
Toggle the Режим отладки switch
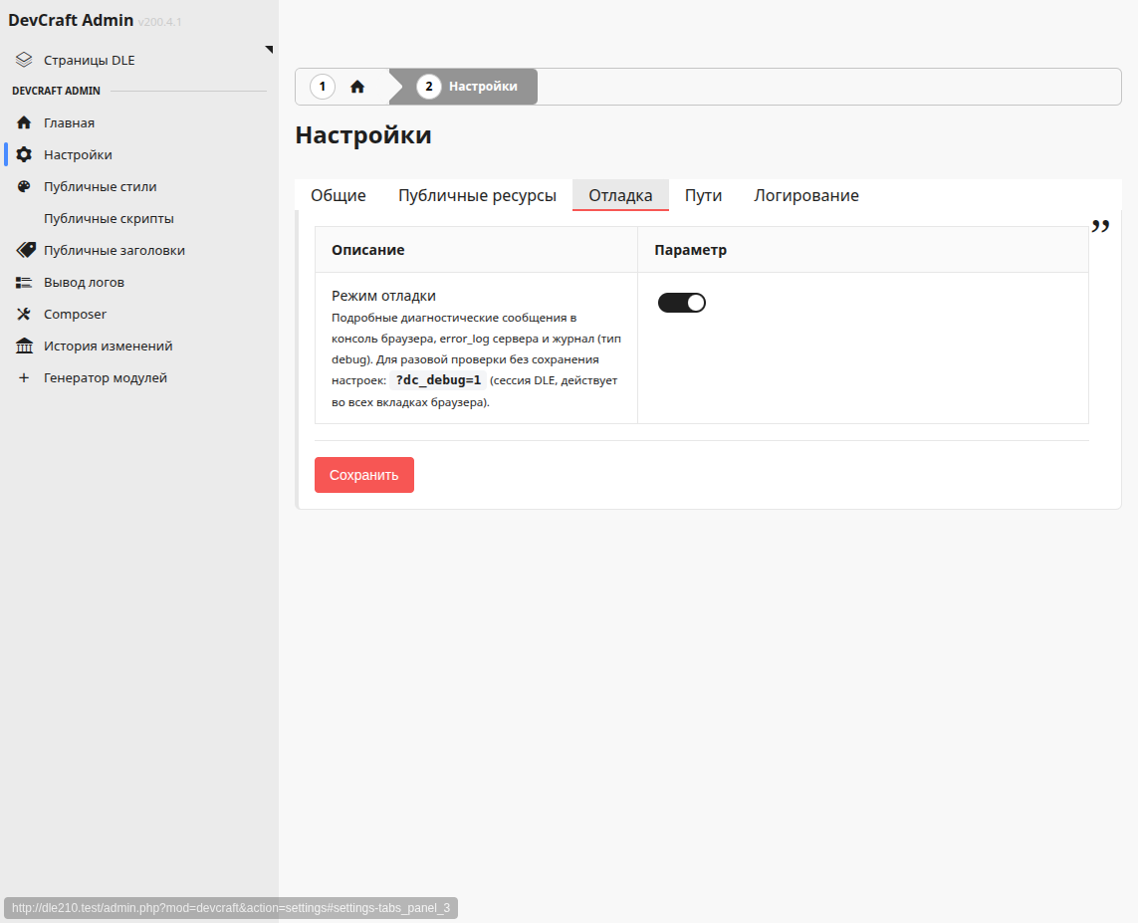pyautogui.click(x=681, y=303)
